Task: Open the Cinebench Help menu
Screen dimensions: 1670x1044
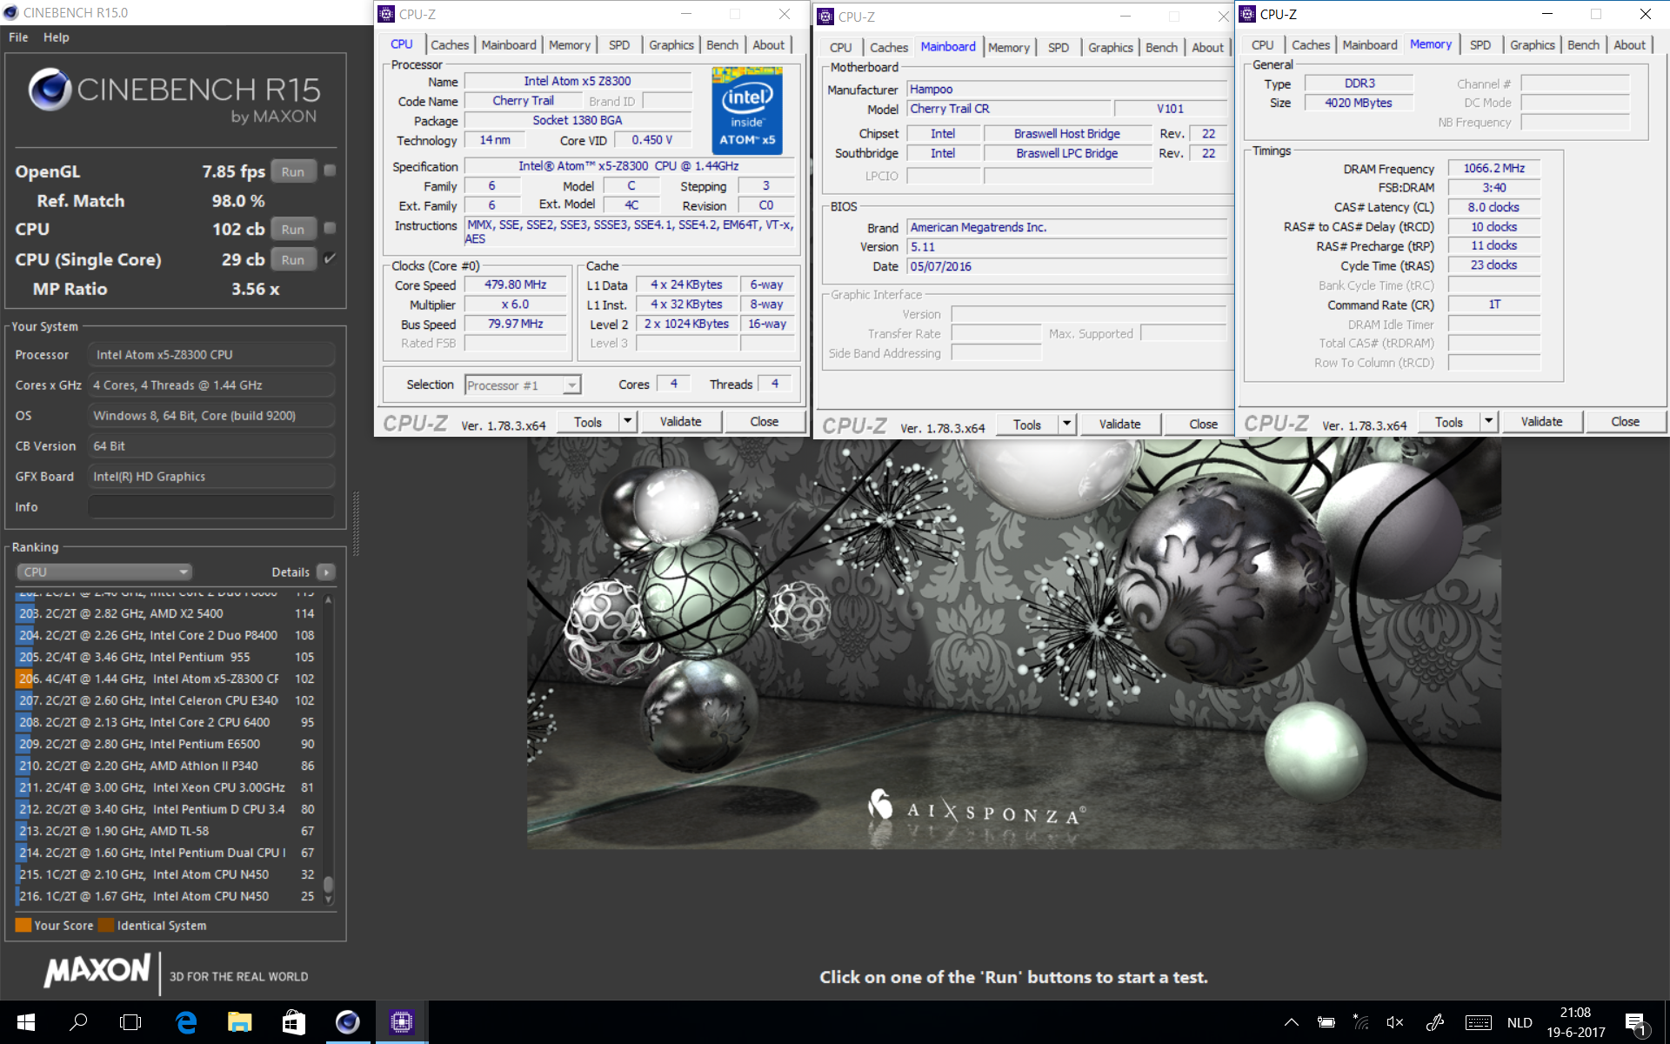Action: 57,37
